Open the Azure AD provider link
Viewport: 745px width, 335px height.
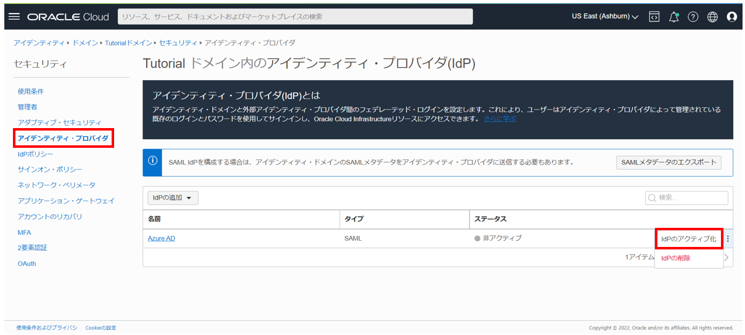pos(161,238)
